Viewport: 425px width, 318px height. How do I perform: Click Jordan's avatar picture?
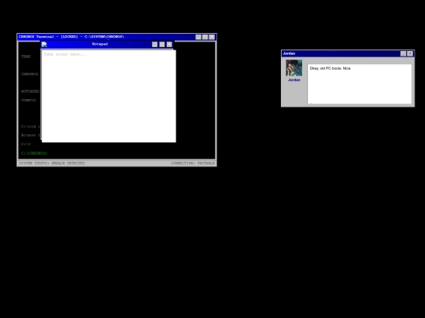coord(294,68)
